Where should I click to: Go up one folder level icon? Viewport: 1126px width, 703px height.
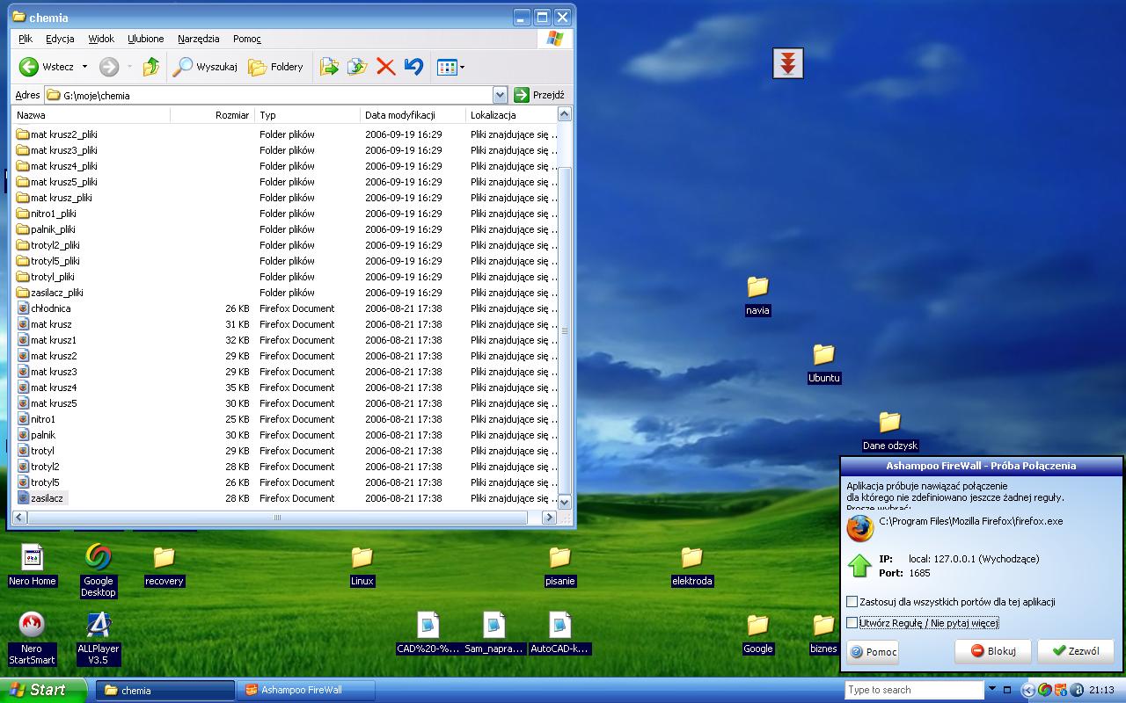tap(151, 67)
